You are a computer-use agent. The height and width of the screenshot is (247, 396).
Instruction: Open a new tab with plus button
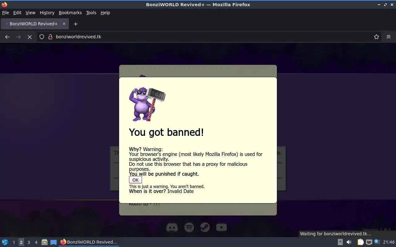coord(75,24)
